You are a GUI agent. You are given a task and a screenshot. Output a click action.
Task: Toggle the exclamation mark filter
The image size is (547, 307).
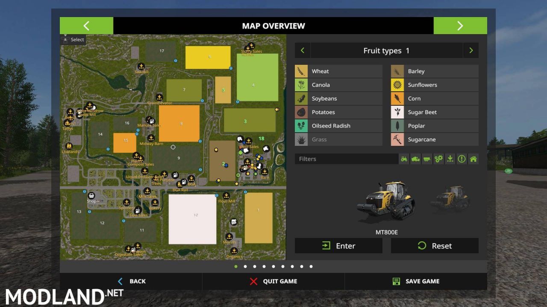click(462, 159)
